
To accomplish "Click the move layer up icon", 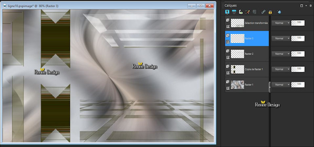I will point(227,12).
